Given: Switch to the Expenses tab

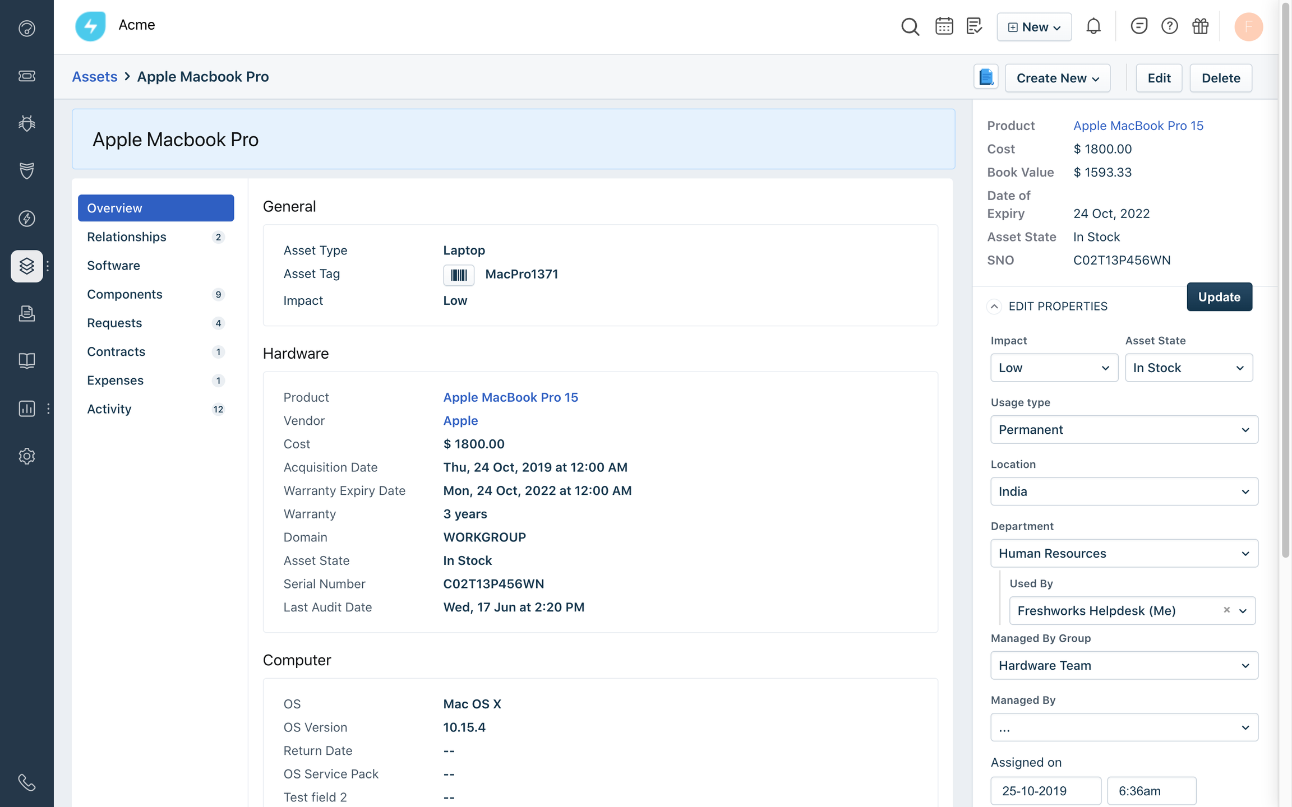Looking at the screenshot, I should point(156,380).
